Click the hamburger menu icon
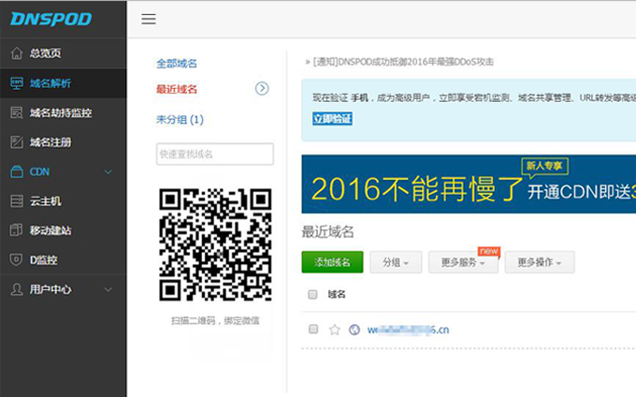 [x=149, y=19]
